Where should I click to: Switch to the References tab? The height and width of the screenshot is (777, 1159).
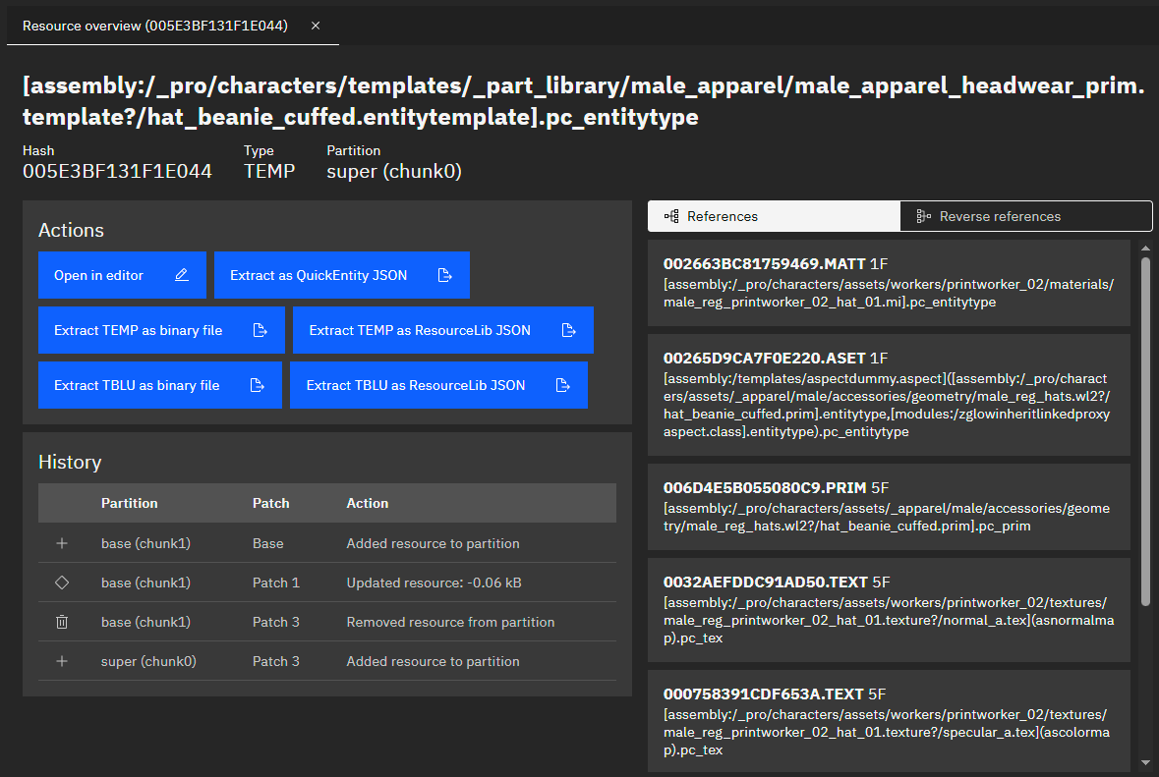click(774, 216)
